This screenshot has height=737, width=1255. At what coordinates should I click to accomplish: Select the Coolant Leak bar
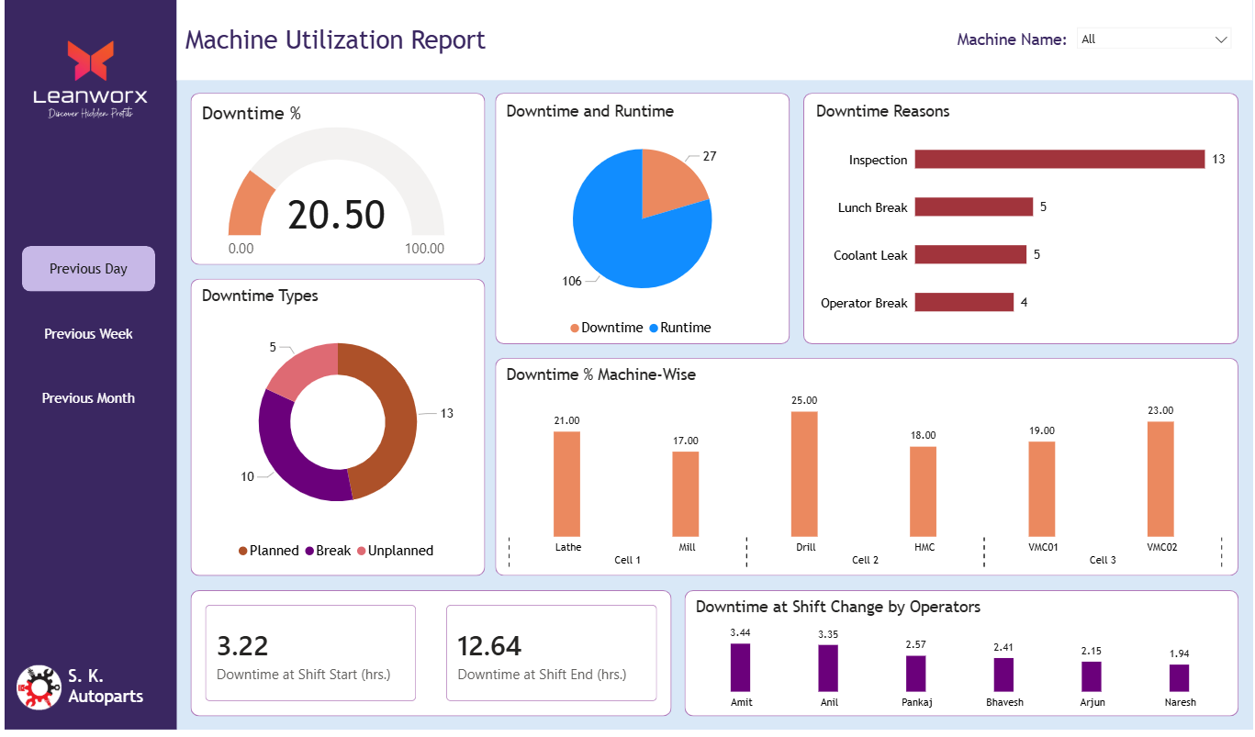[969, 255]
